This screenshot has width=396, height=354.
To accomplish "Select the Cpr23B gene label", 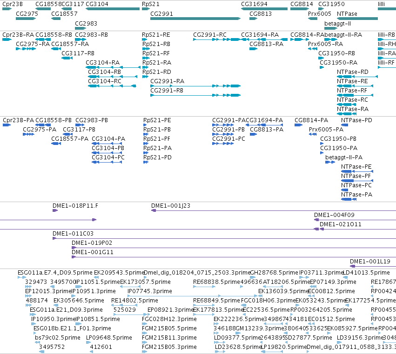I will click(13, 4).
